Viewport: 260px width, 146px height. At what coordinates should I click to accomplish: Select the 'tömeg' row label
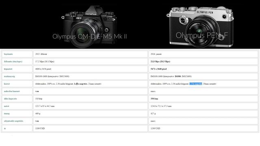point(6,114)
